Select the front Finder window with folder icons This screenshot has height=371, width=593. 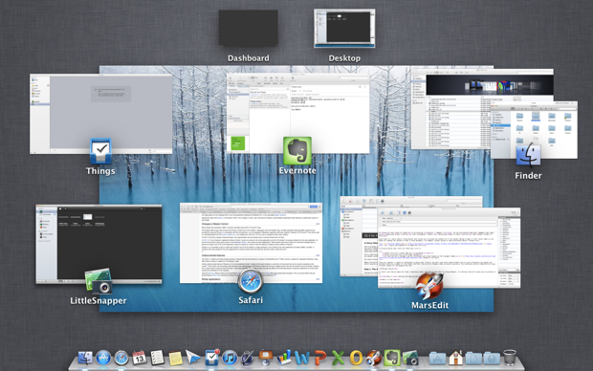pyautogui.click(x=534, y=130)
